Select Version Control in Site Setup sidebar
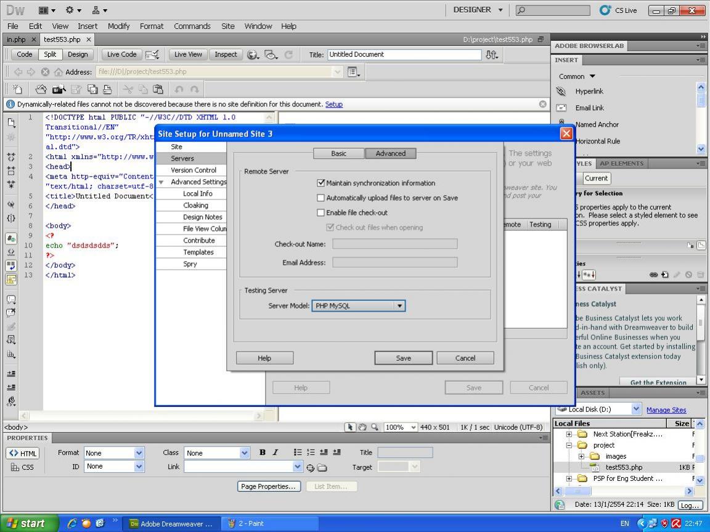 [194, 170]
